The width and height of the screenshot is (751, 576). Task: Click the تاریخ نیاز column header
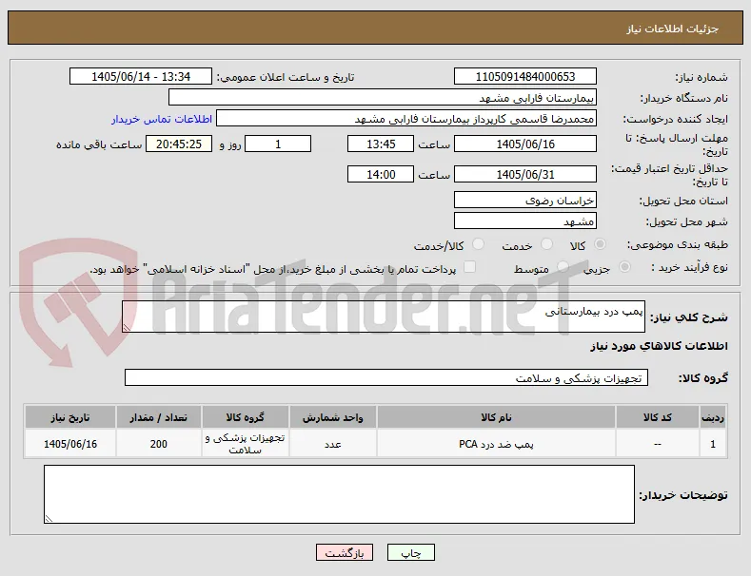pos(70,417)
